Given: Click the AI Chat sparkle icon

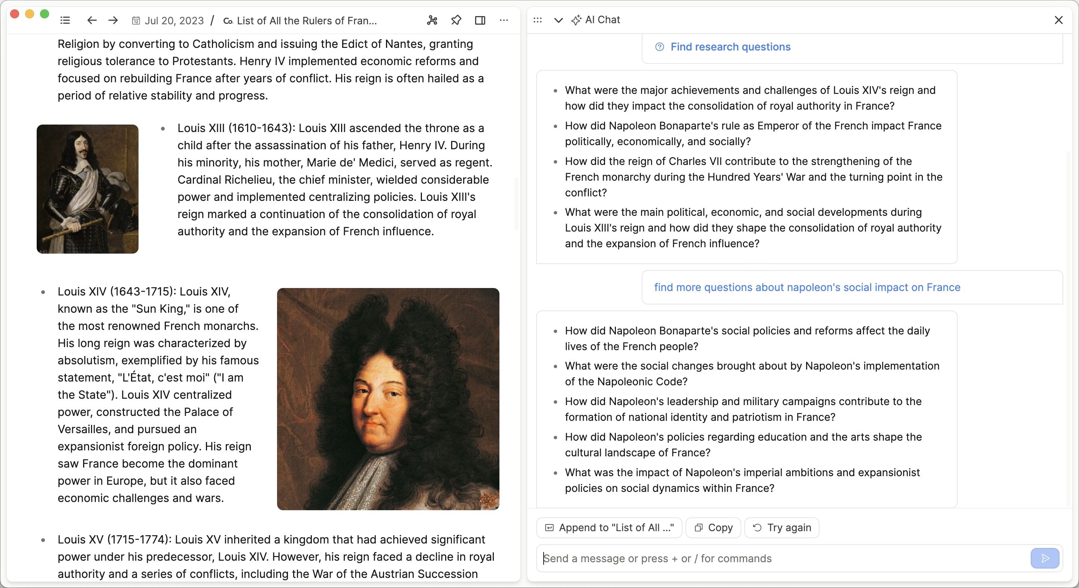Looking at the screenshot, I should [x=576, y=20].
